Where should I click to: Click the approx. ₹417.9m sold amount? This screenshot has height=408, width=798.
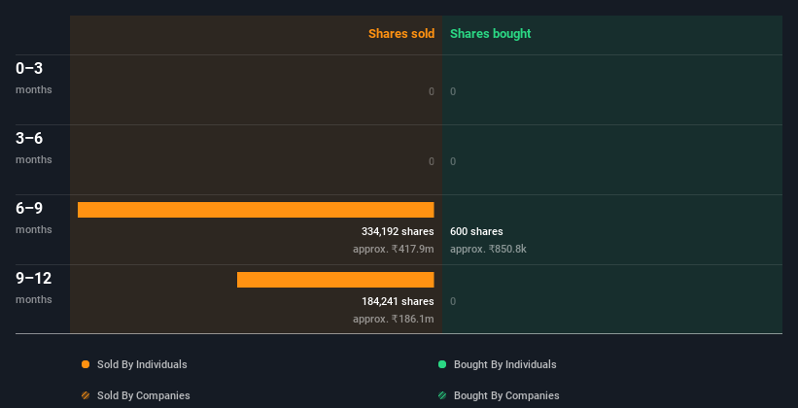point(394,250)
